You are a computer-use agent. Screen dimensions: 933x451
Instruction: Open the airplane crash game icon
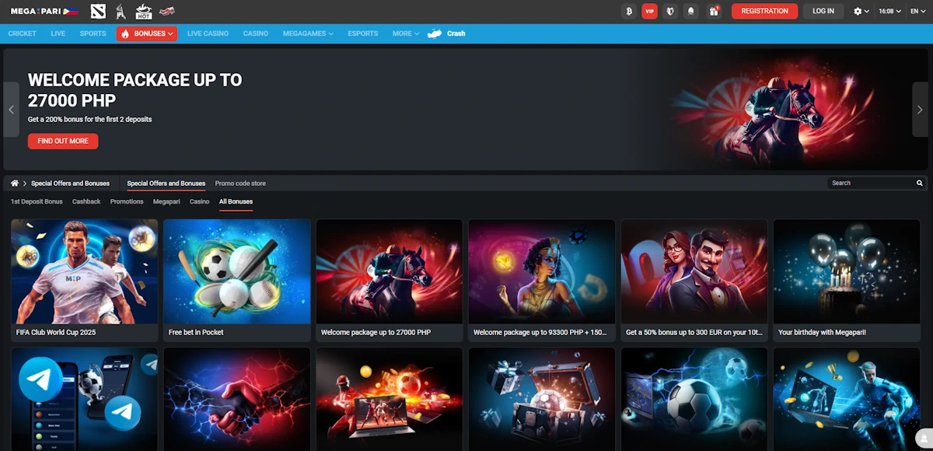pos(166,11)
